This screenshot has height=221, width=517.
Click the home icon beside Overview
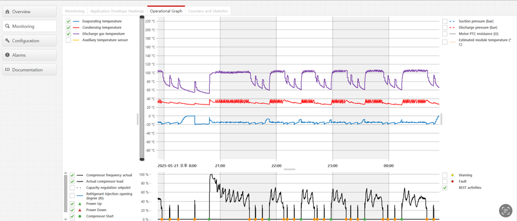[7, 11]
